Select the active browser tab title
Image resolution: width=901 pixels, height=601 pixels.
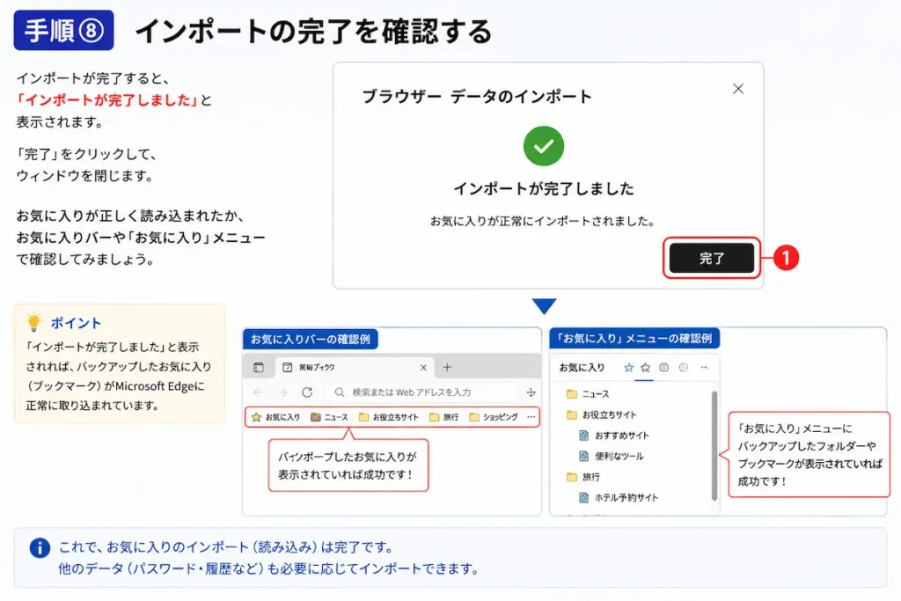coord(317,367)
